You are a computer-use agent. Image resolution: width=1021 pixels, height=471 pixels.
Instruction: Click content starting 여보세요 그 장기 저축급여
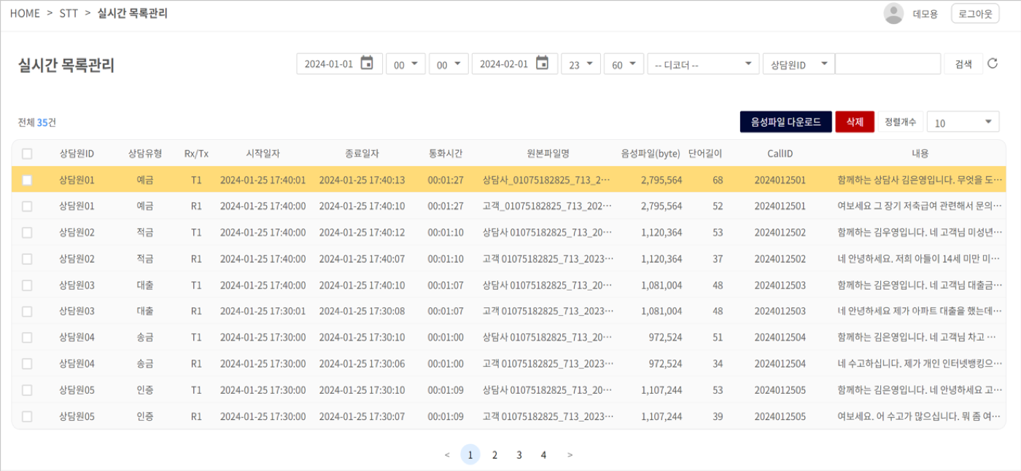pos(920,206)
